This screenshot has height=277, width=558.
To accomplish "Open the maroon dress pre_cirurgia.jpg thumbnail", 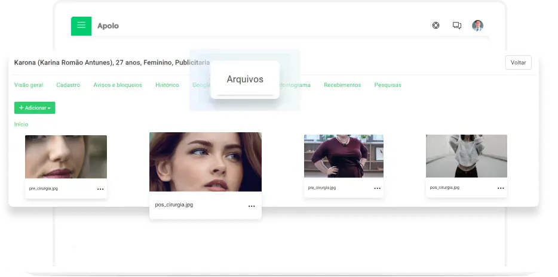I will tap(344, 156).
